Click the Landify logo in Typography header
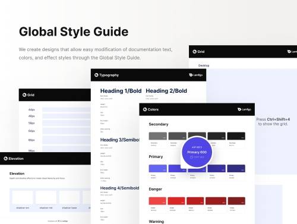Image resolution: width=297 pixels, height=224 pixels. [x=196, y=75]
